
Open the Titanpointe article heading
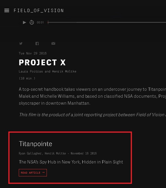click(35, 144)
